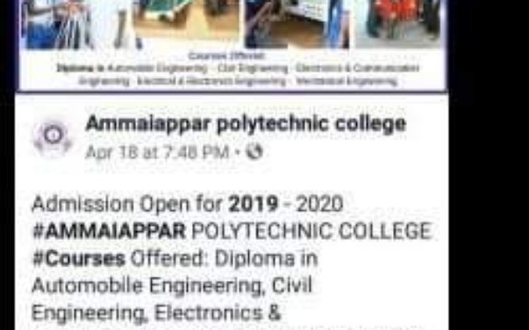Click the Courses Offered heading in banner
The height and width of the screenshot is (330, 529).
226,56
